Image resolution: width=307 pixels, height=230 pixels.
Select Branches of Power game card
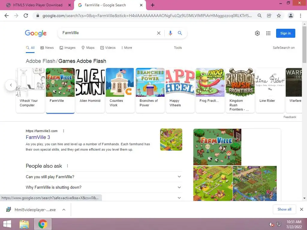[150, 90]
